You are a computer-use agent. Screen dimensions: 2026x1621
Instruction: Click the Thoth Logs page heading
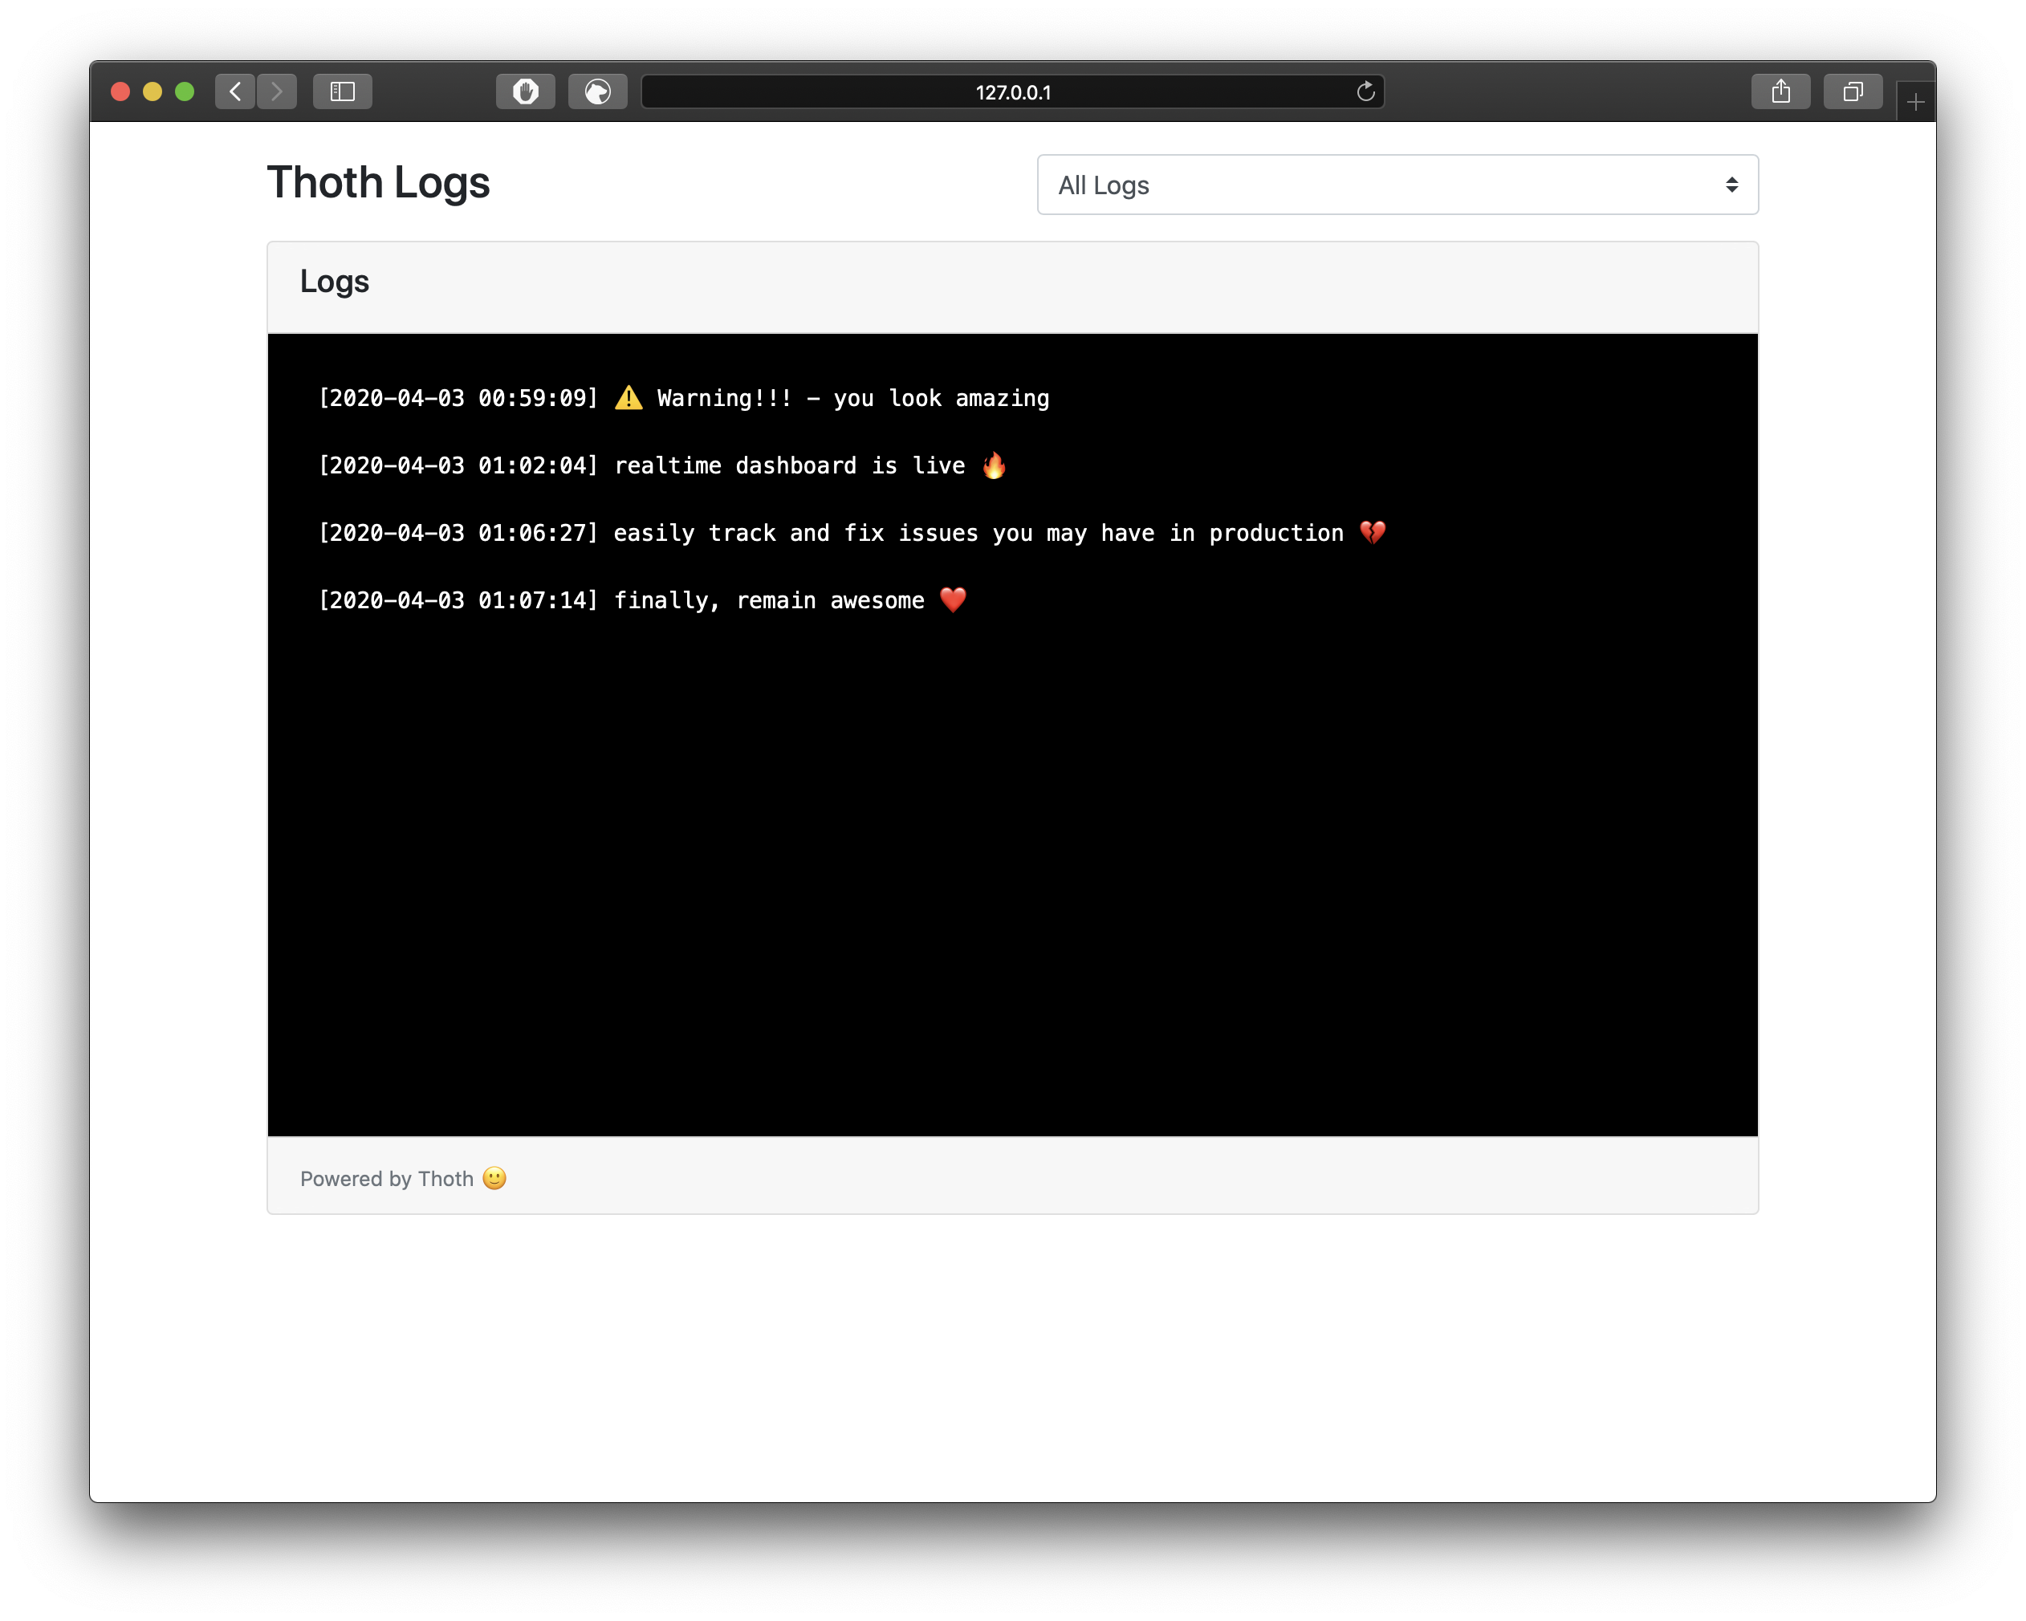pyautogui.click(x=378, y=182)
